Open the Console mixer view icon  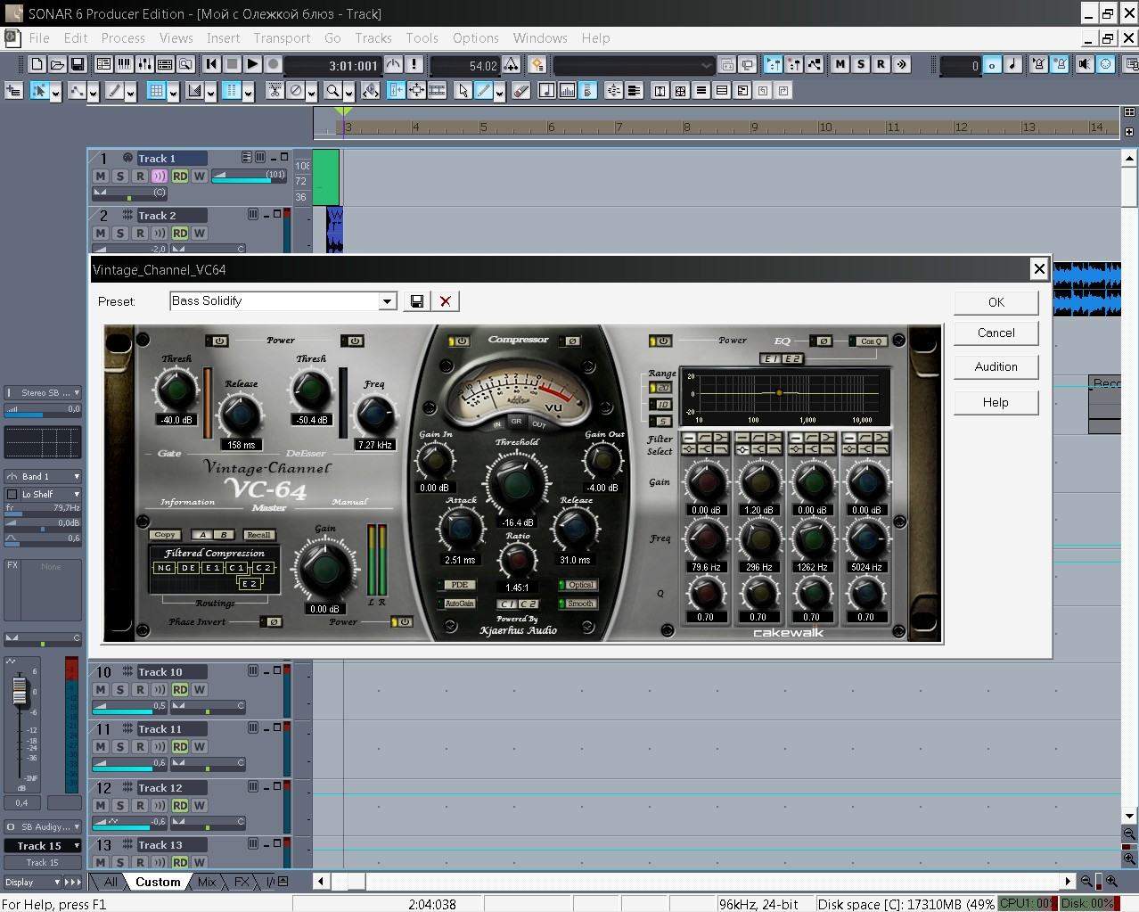click(144, 64)
